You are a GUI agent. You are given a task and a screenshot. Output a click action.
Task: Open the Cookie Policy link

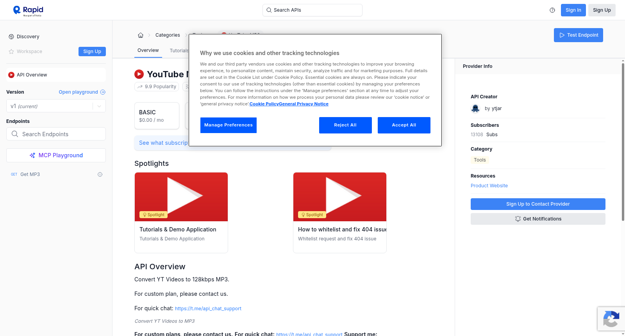pyautogui.click(x=264, y=104)
